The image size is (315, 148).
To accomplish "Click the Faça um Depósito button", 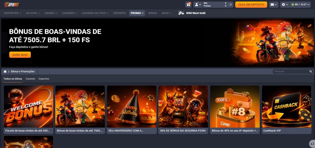I will coord(251,5).
